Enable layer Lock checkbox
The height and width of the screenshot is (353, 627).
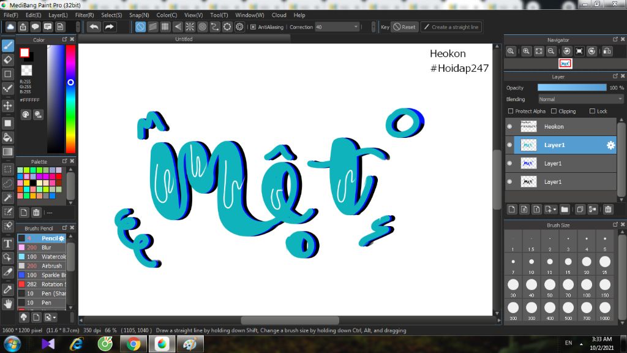click(592, 112)
